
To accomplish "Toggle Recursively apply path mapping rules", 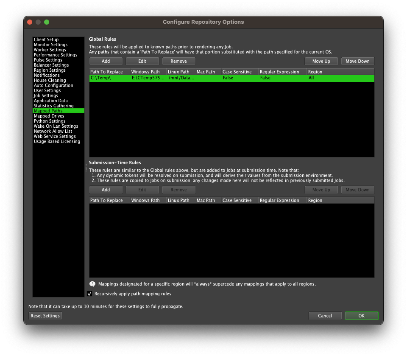I will 89,293.
